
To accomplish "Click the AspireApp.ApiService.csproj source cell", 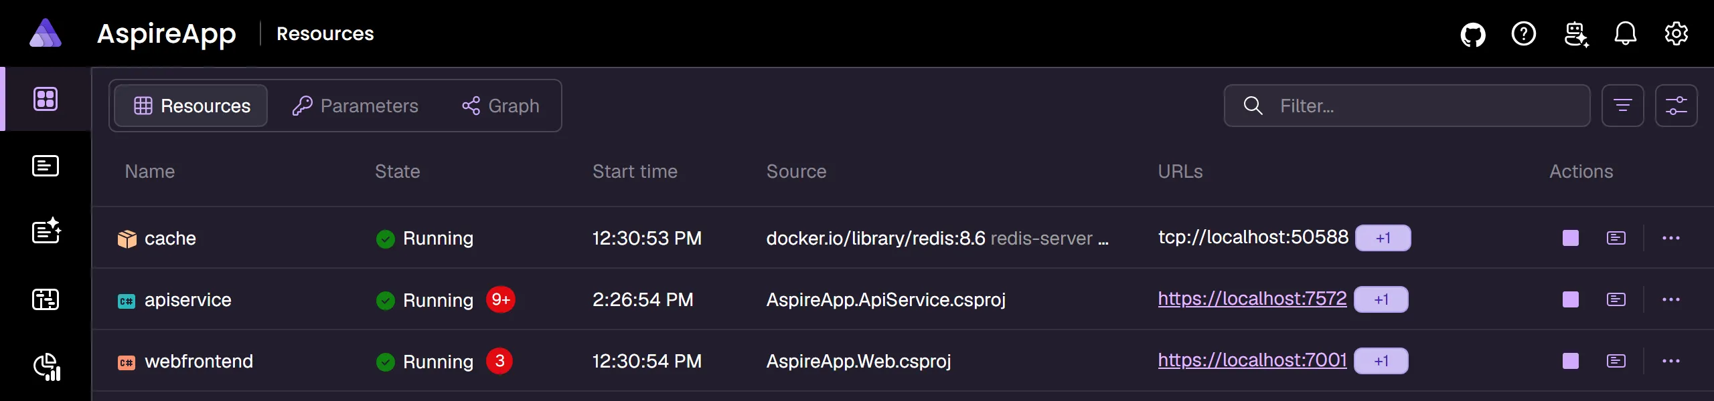I will [x=886, y=300].
